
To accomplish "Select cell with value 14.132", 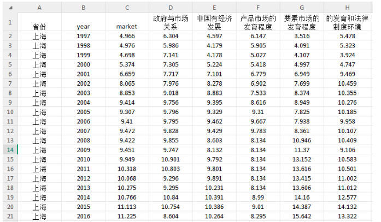I will pos(348,207).
